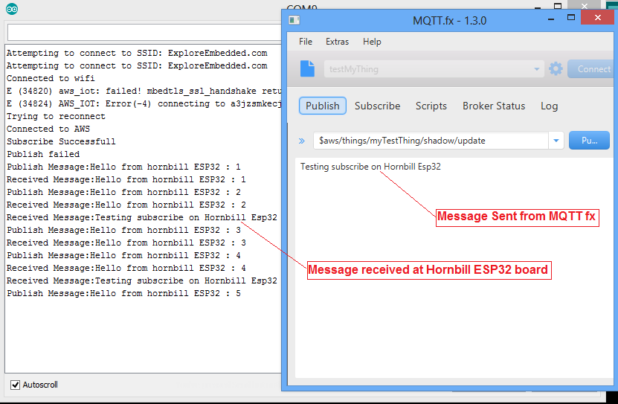Open the File menu

(x=306, y=42)
